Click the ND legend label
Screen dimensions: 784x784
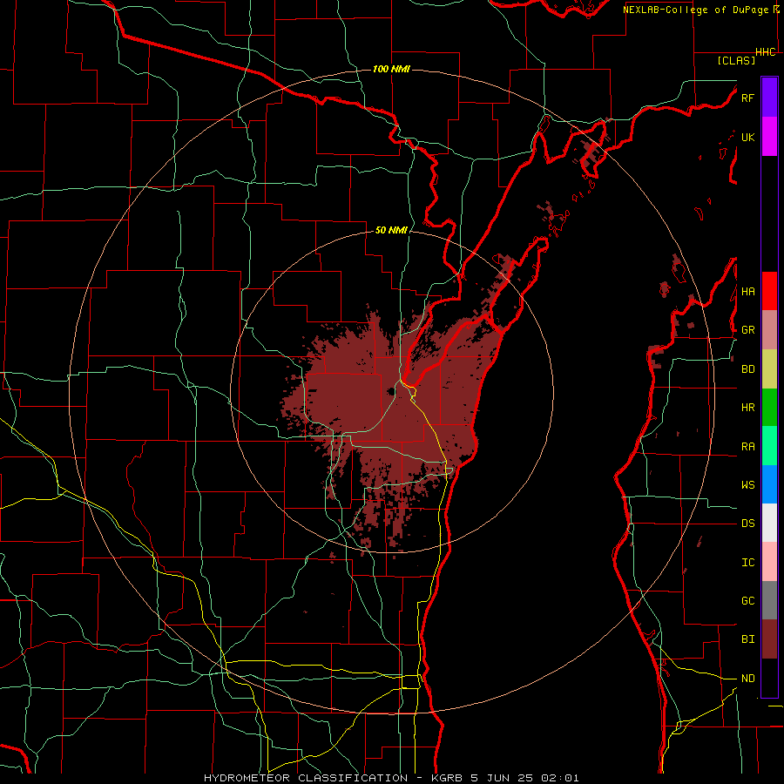747,679
